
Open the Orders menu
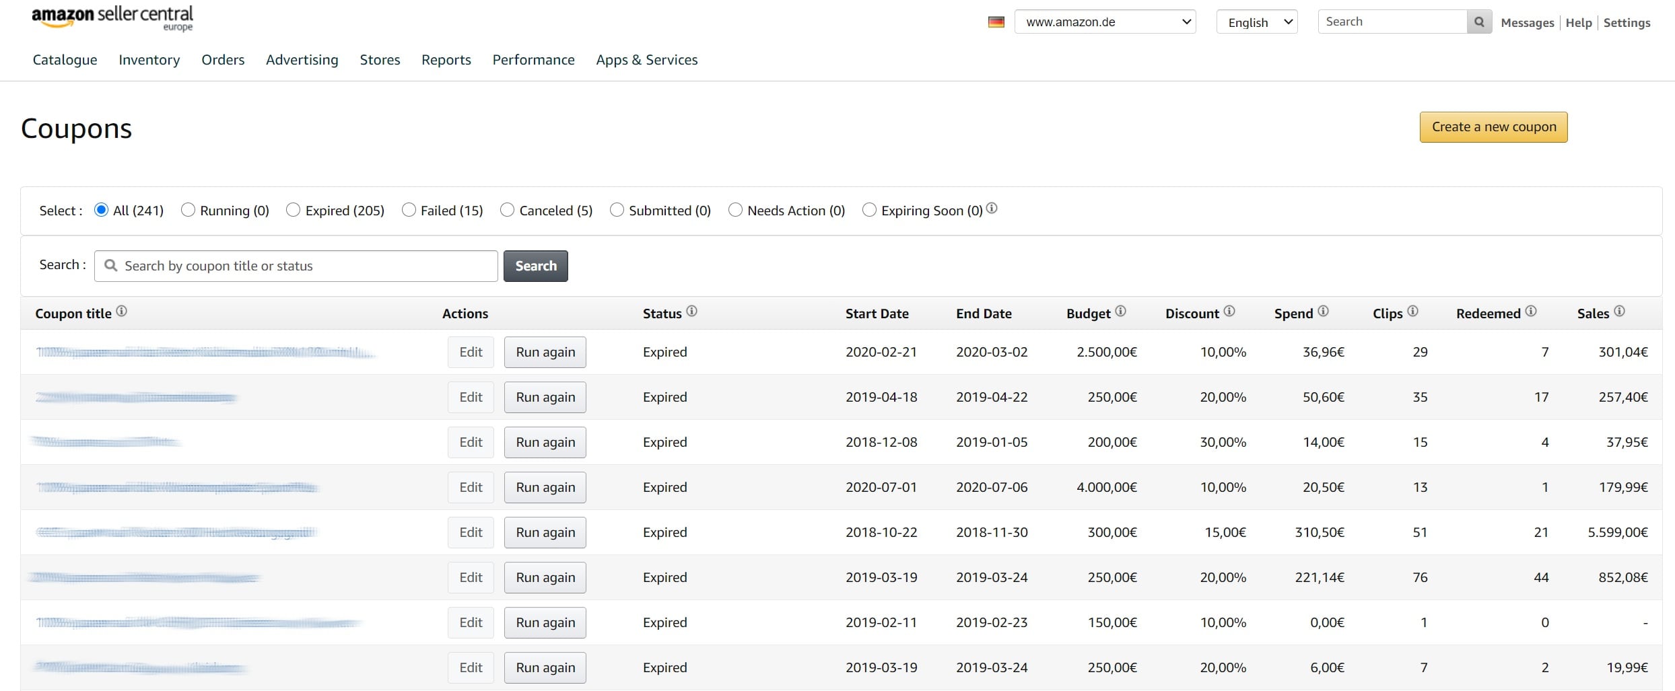point(223,60)
